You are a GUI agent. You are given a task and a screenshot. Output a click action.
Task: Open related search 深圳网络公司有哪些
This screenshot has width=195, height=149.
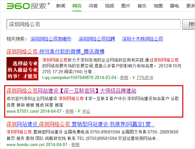click(x=51, y=39)
